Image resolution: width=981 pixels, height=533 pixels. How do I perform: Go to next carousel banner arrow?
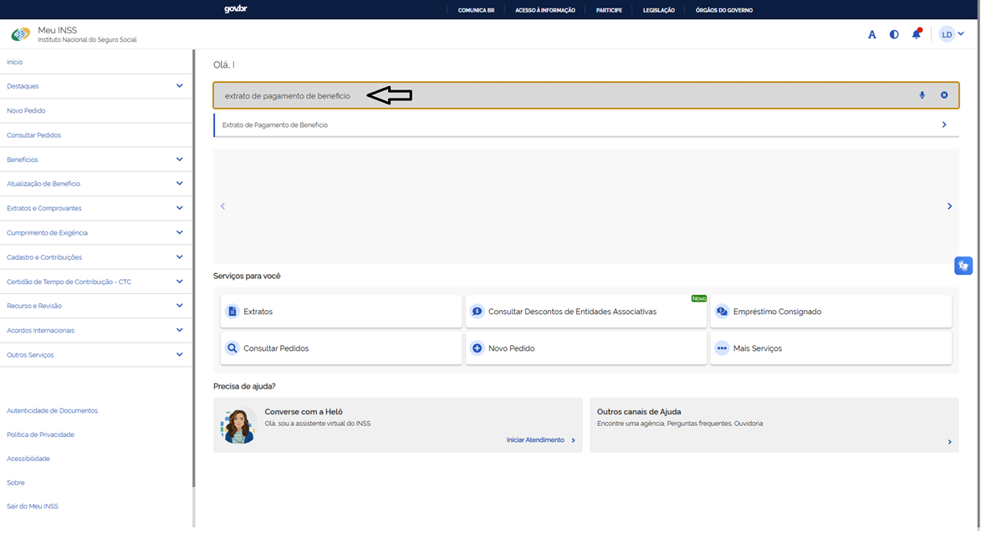tap(949, 206)
